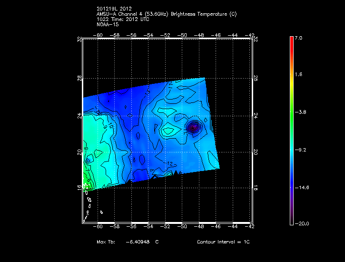Click the 28 latitude label on left axis
Screen dimensions: 345x262
coord(80,78)
